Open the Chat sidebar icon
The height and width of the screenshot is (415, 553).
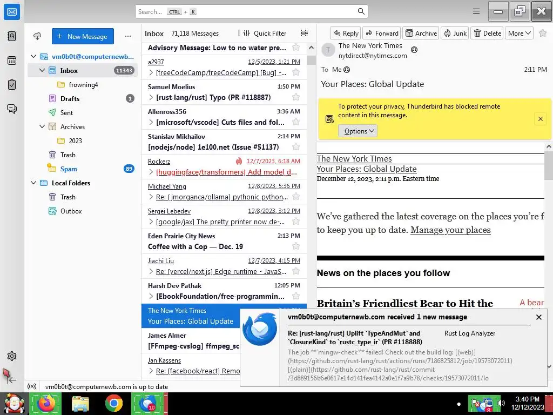pos(12,109)
